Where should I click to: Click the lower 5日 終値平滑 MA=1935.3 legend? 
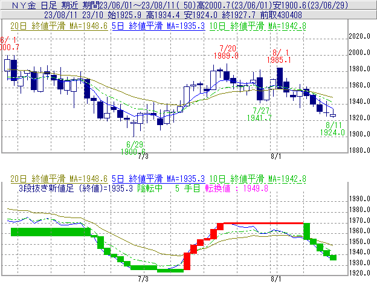(x=158, y=179)
